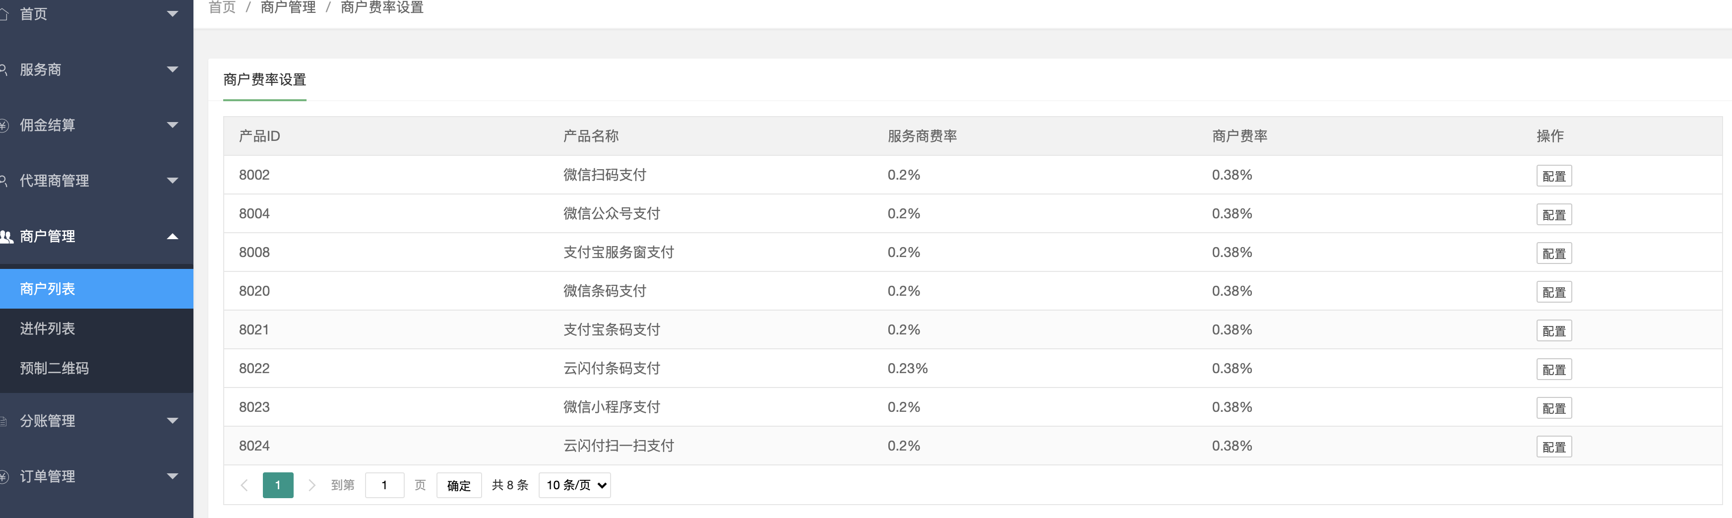Open the 10 条/页 page size dropdown
1732x518 pixels.
(x=575, y=485)
